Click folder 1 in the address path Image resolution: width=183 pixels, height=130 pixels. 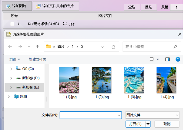[73, 47]
